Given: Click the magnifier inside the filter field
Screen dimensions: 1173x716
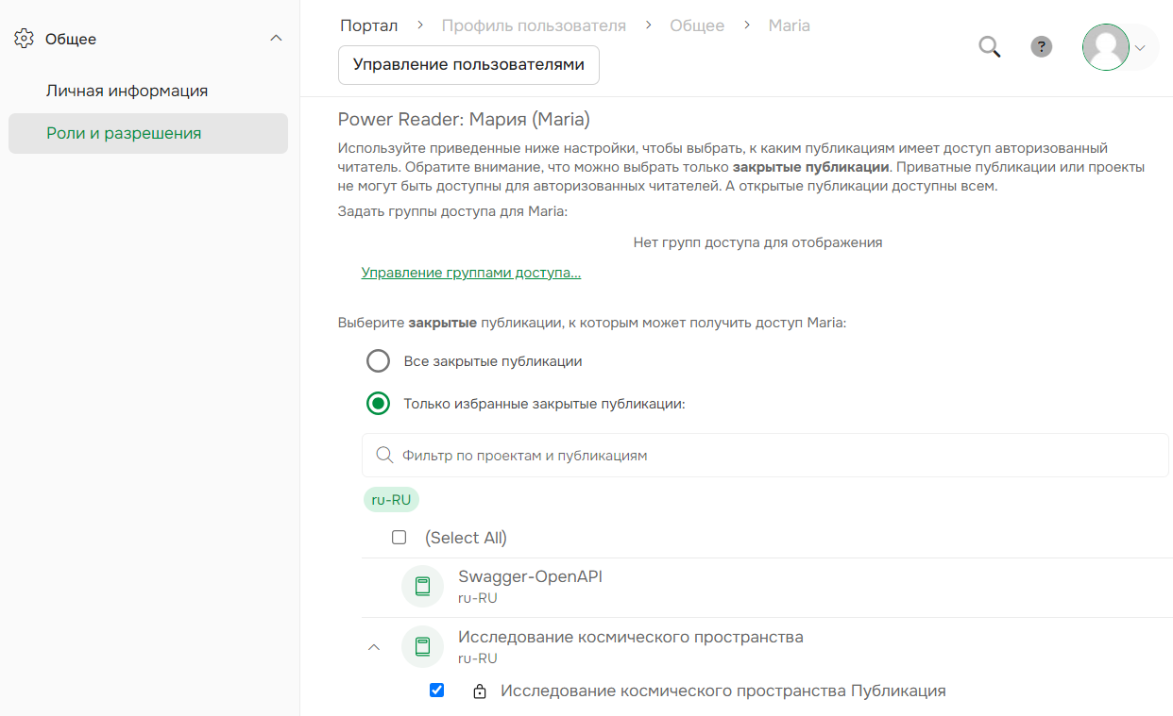Looking at the screenshot, I should point(384,454).
